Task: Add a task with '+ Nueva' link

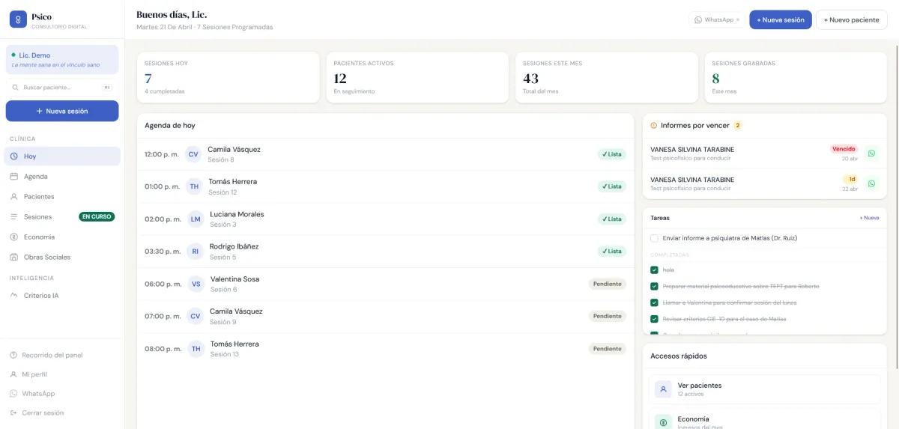Action: (x=869, y=218)
